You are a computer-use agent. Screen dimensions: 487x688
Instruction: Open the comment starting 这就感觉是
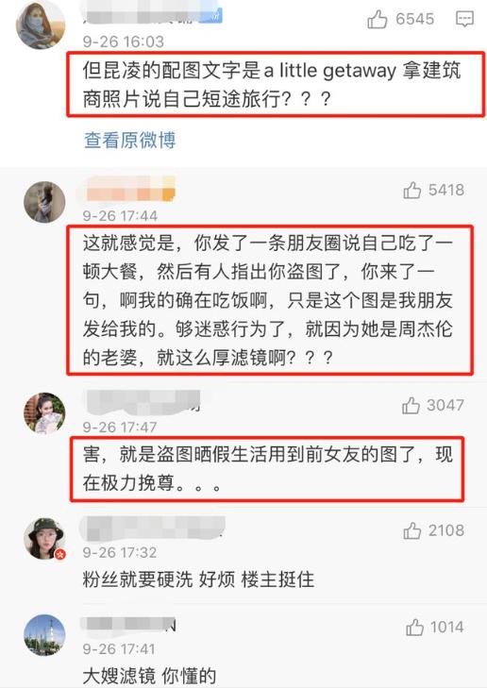coord(268,300)
